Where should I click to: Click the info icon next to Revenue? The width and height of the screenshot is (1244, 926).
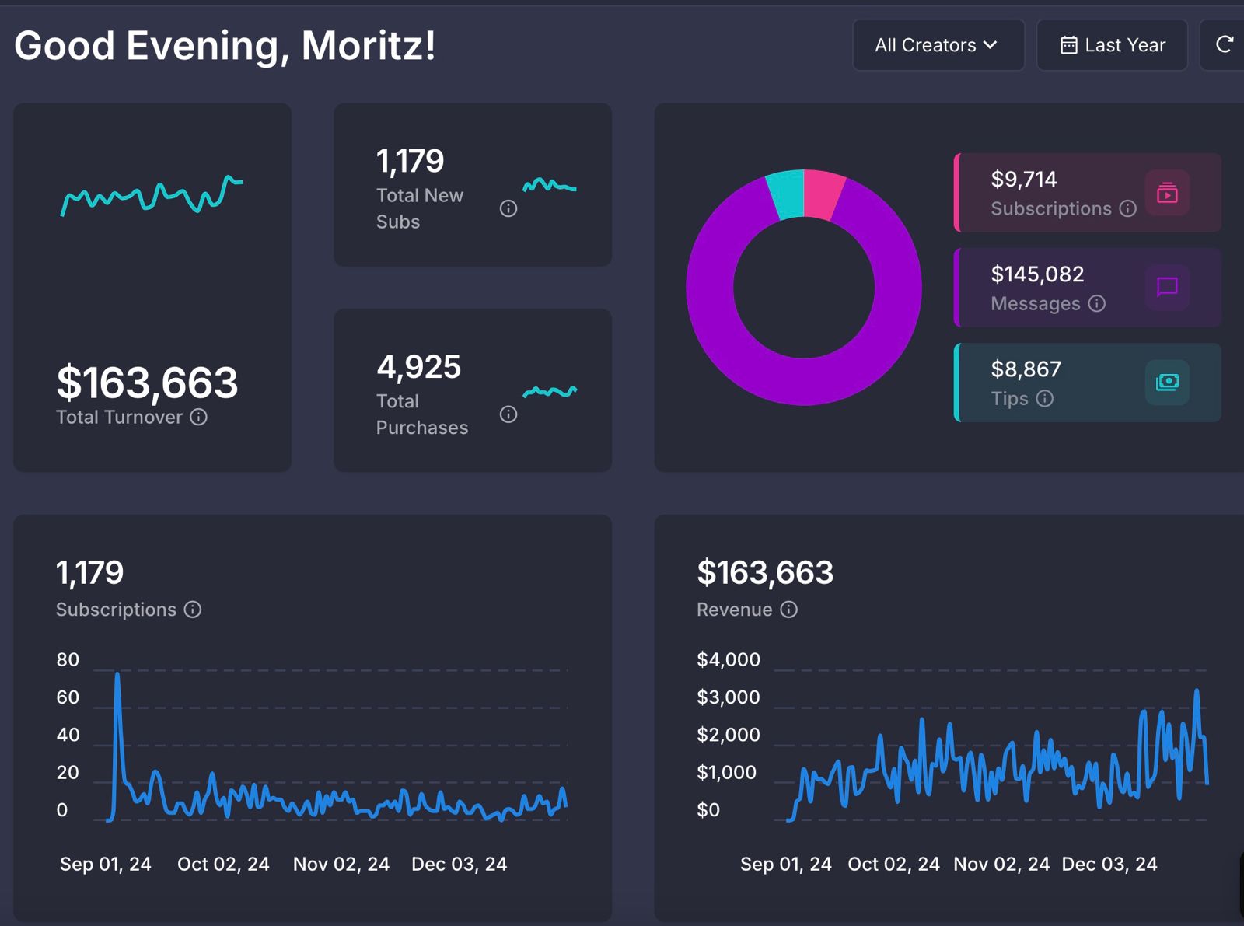click(x=788, y=610)
